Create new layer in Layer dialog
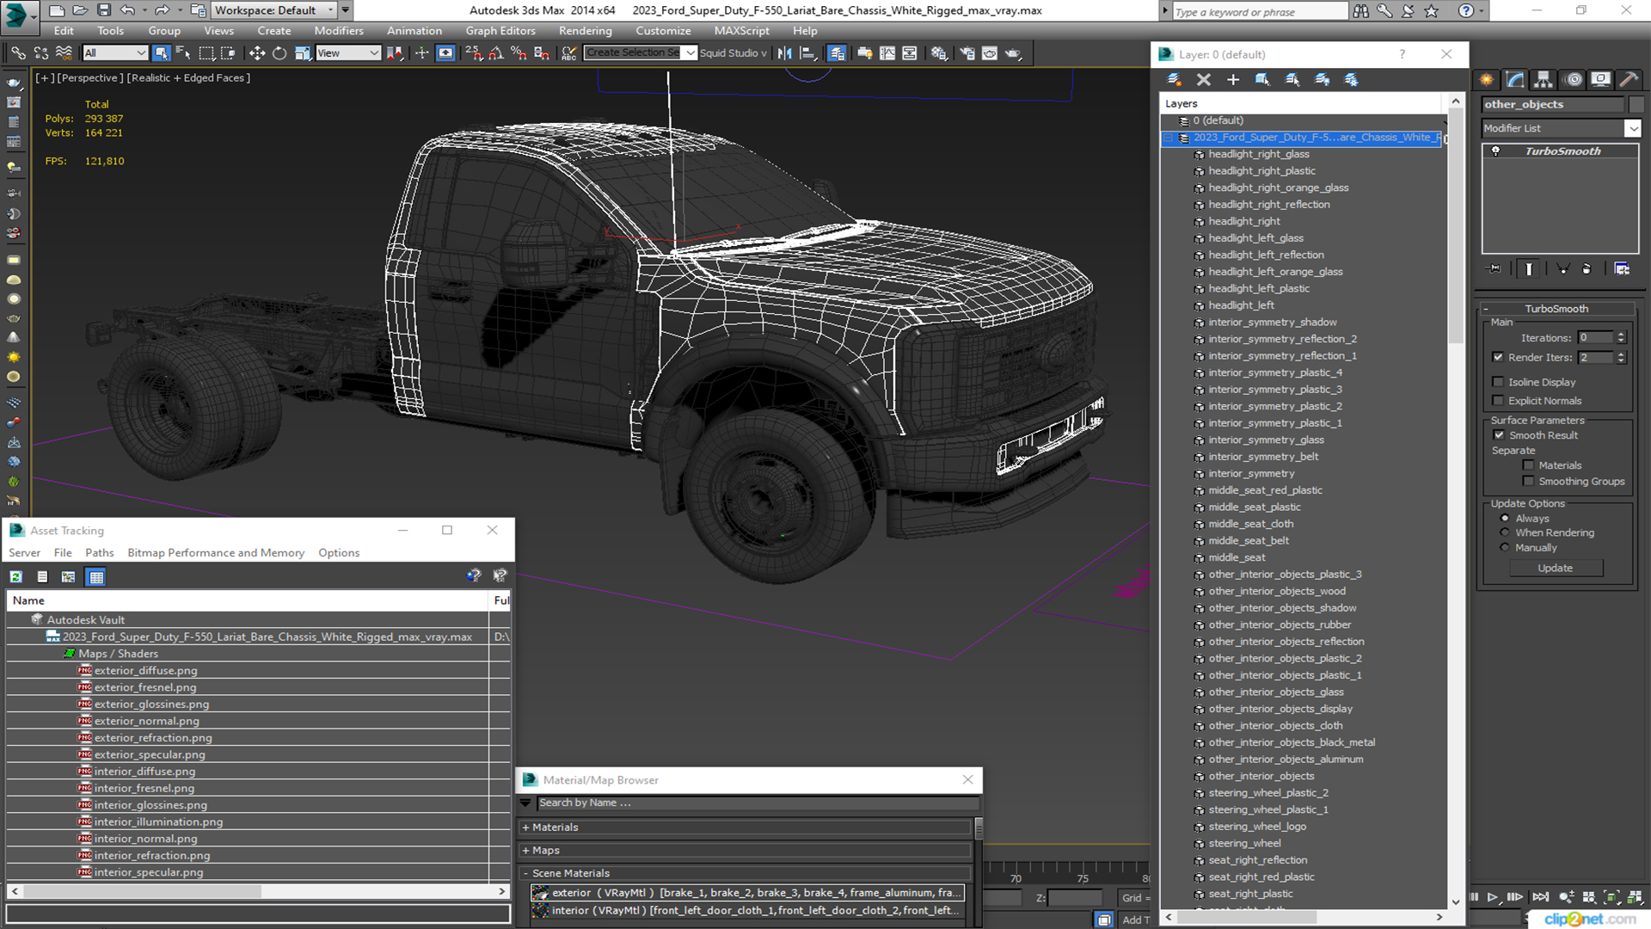Screen dimensions: 1651x929 [x=1174, y=79]
